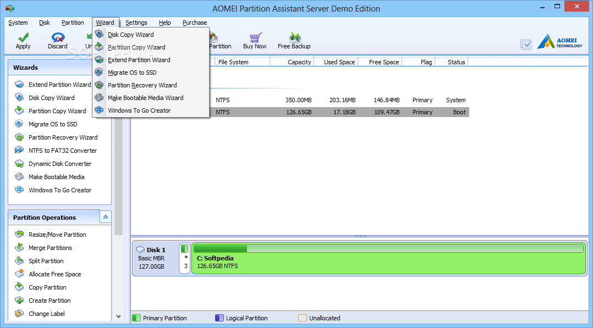Click the Partition Recovery Wizard sidebar icon
Viewport: 593px width, 328px height.
pos(19,137)
